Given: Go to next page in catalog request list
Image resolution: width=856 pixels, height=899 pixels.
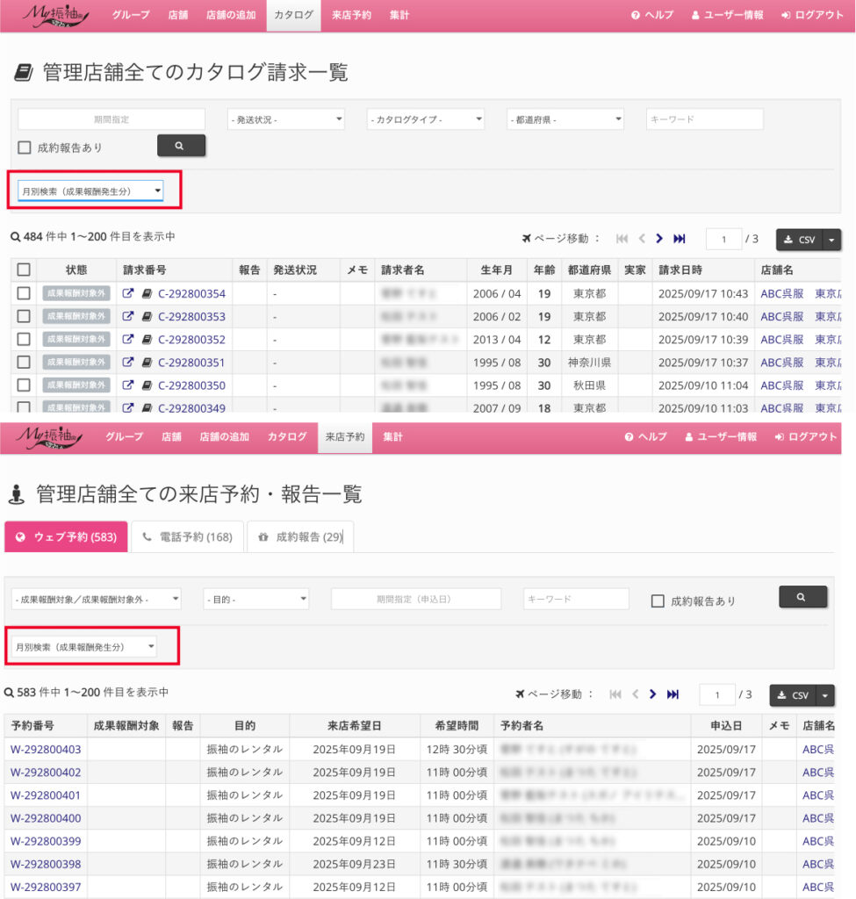Looking at the screenshot, I should [659, 239].
